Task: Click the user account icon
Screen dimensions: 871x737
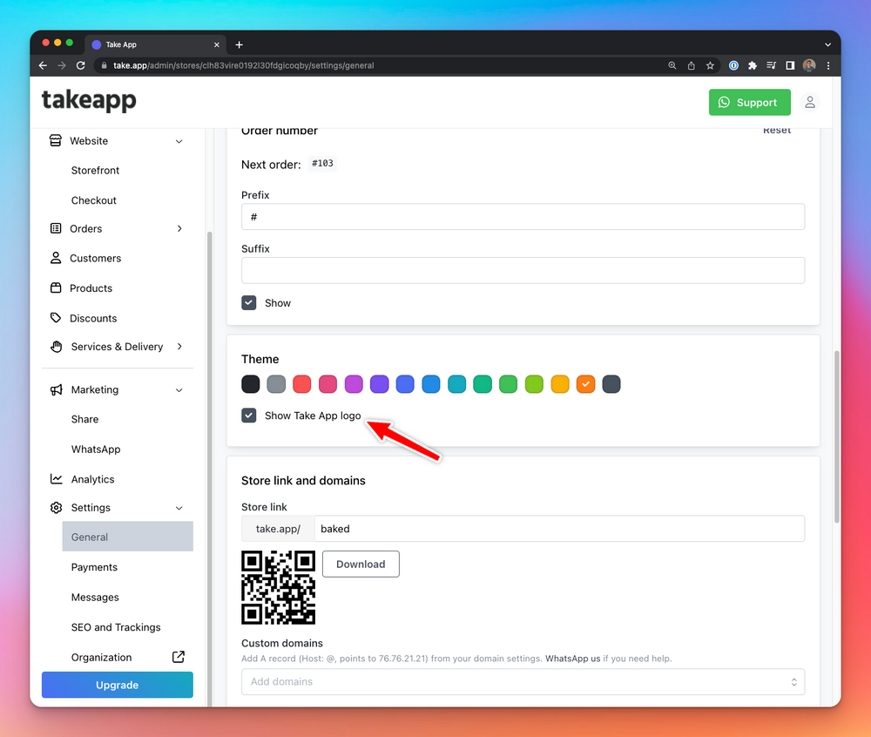Action: (x=810, y=102)
